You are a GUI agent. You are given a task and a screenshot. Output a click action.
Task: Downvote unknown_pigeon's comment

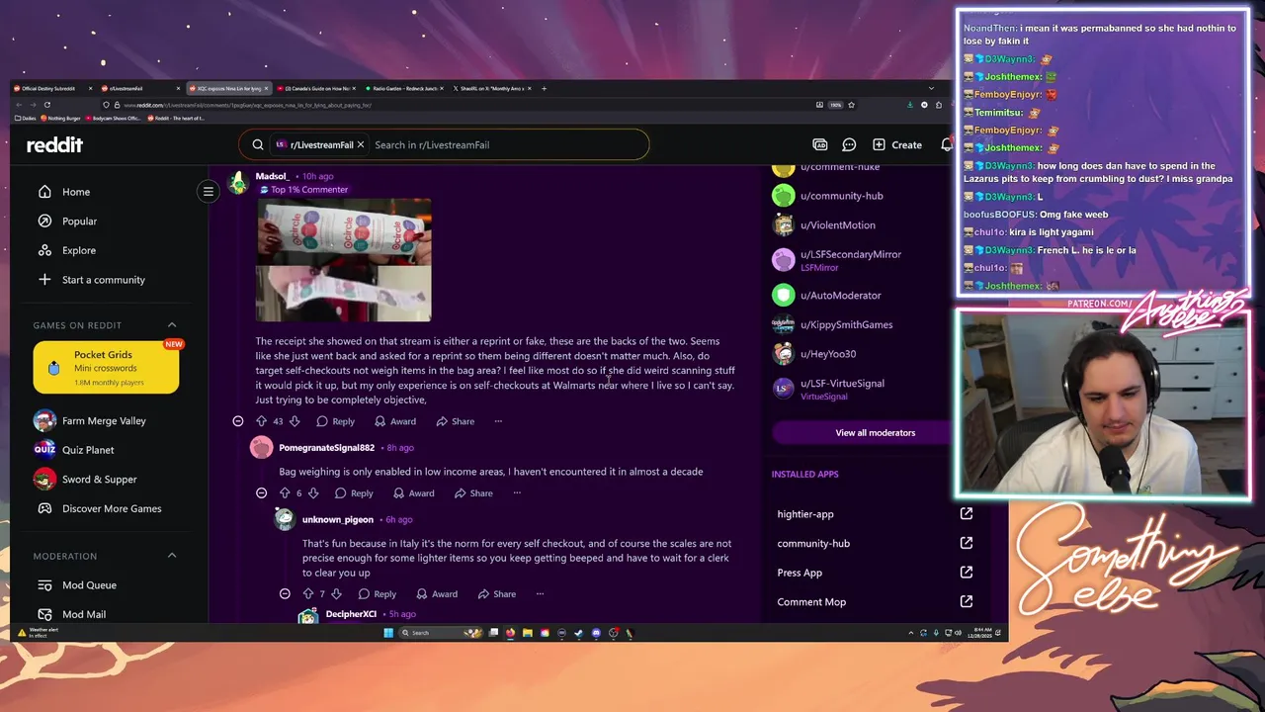click(x=336, y=594)
